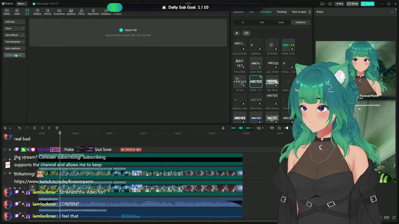The height and width of the screenshot is (224, 399).
Task: Expand the Text template category
Action: [x=14, y=42]
